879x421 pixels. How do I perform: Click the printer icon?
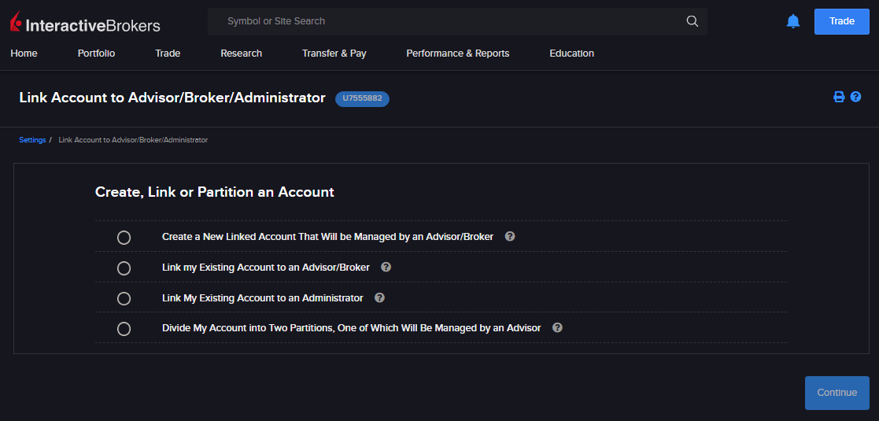tap(839, 98)
